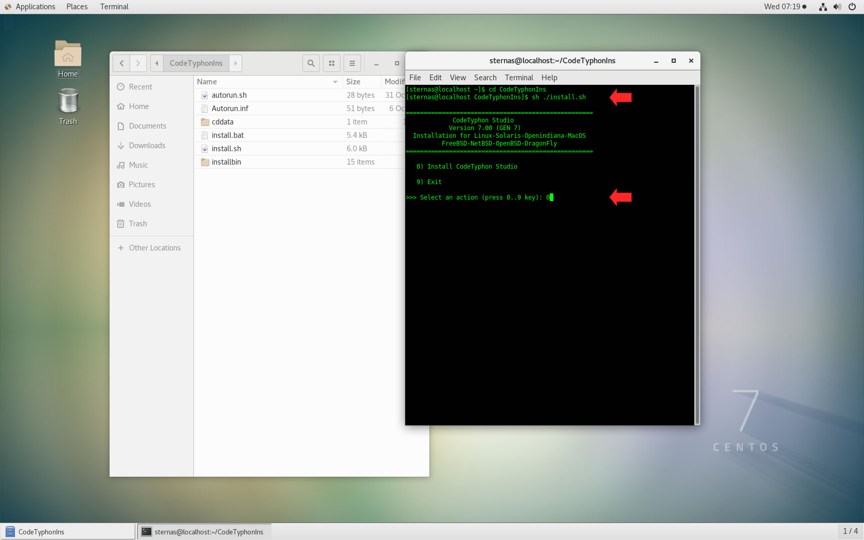Switch to sternas@localhost terminal in taskbar

(204, 532)
